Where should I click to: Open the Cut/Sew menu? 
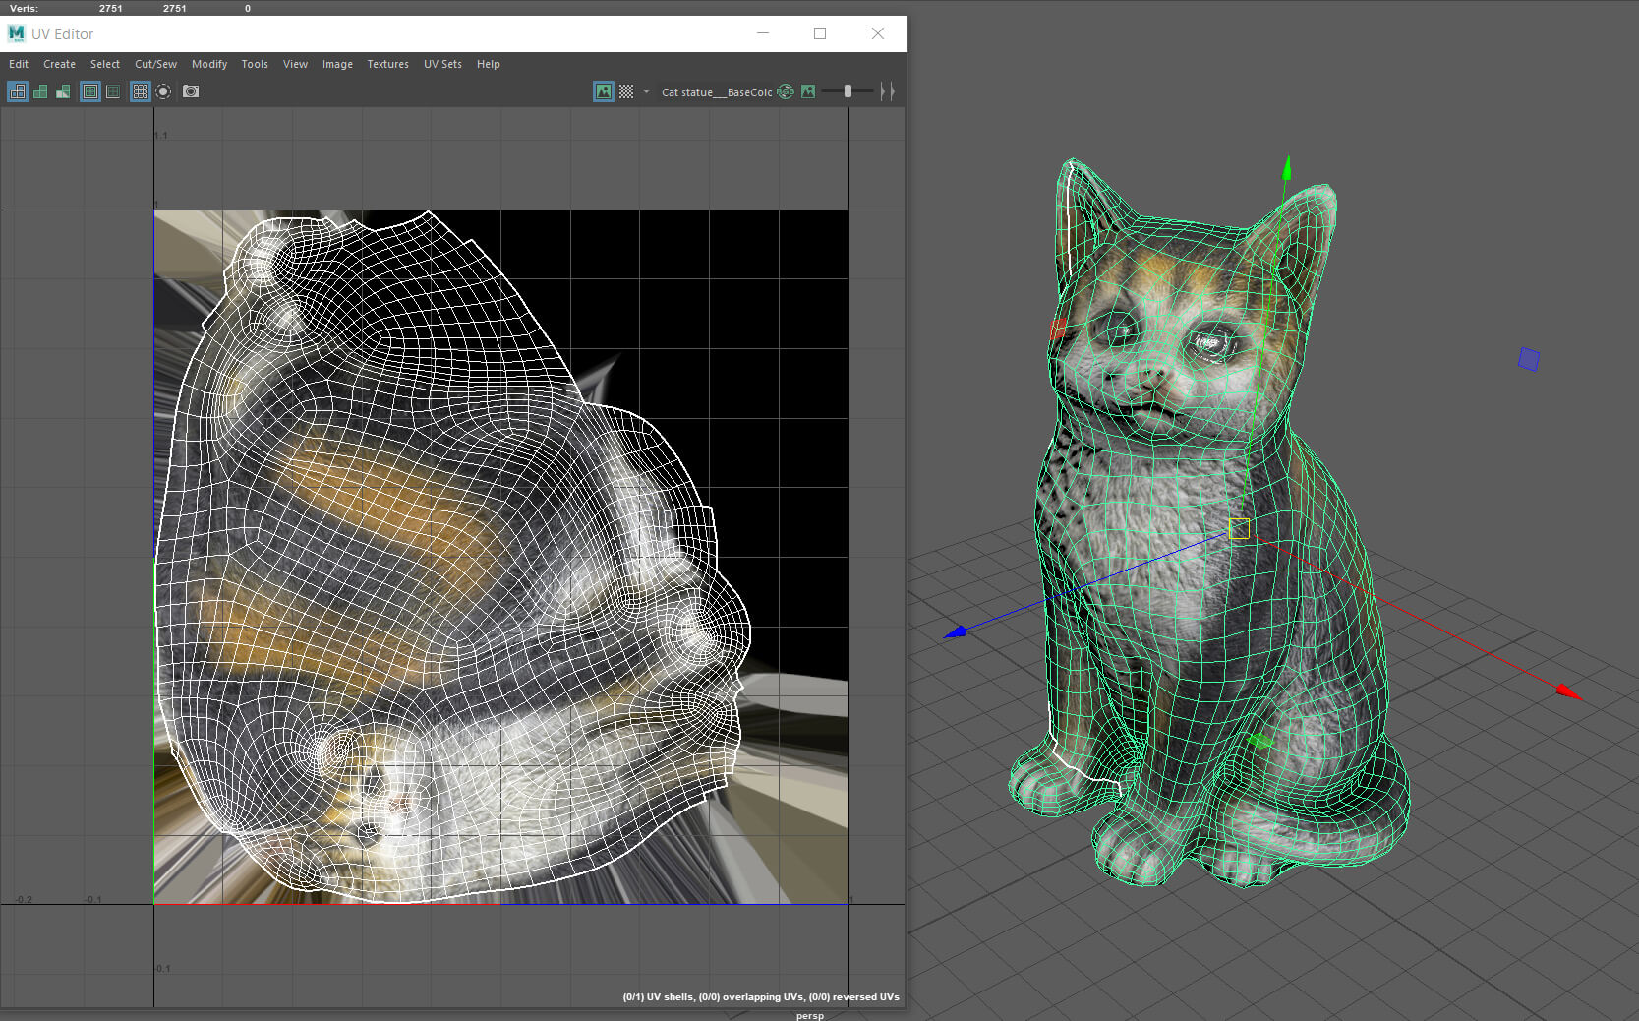(155, 64)
